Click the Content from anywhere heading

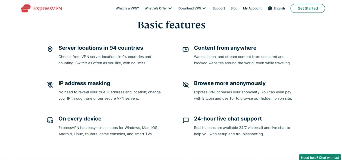pos(225,48)
